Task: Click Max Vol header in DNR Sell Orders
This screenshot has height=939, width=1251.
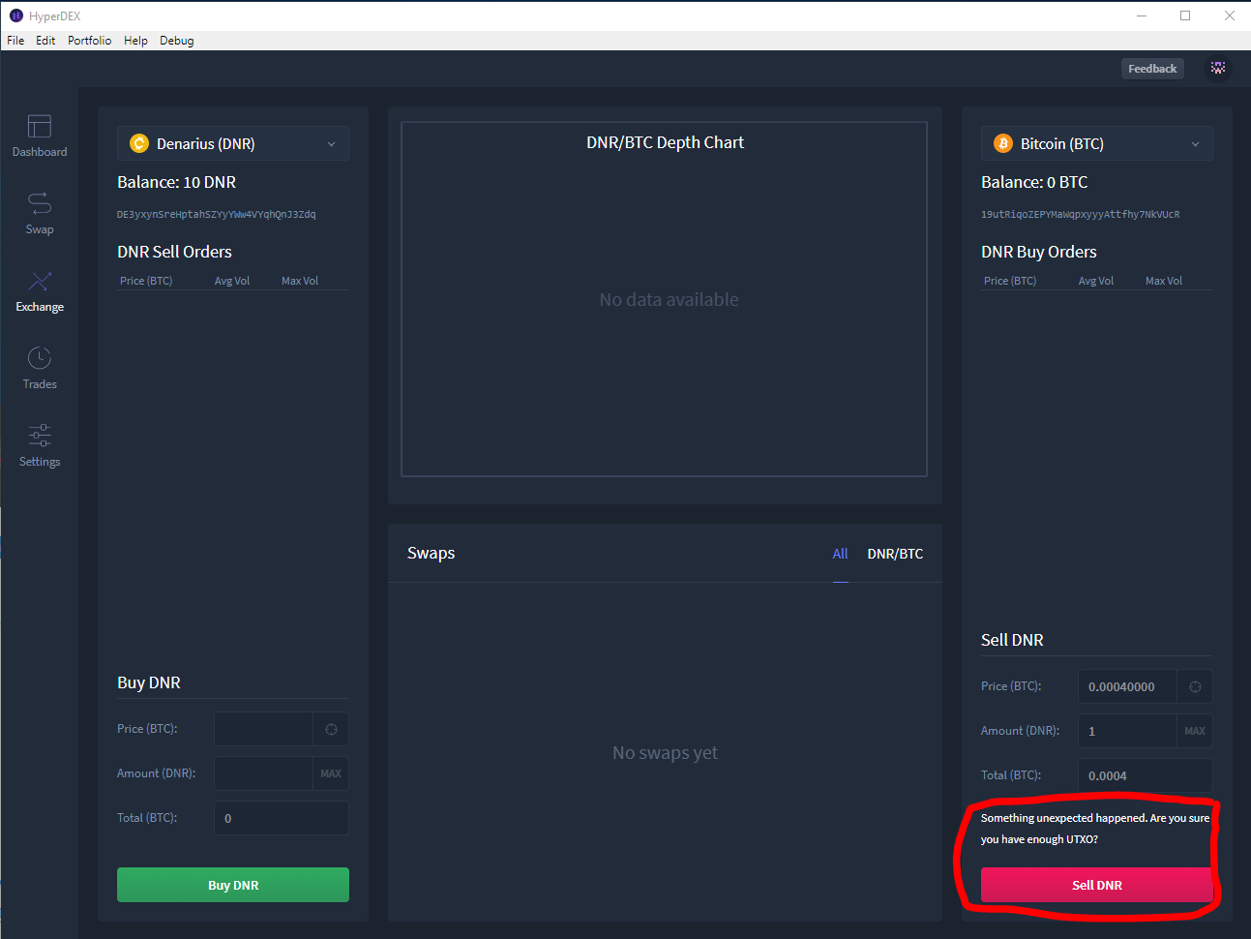Action: click(x=300, y=281)
